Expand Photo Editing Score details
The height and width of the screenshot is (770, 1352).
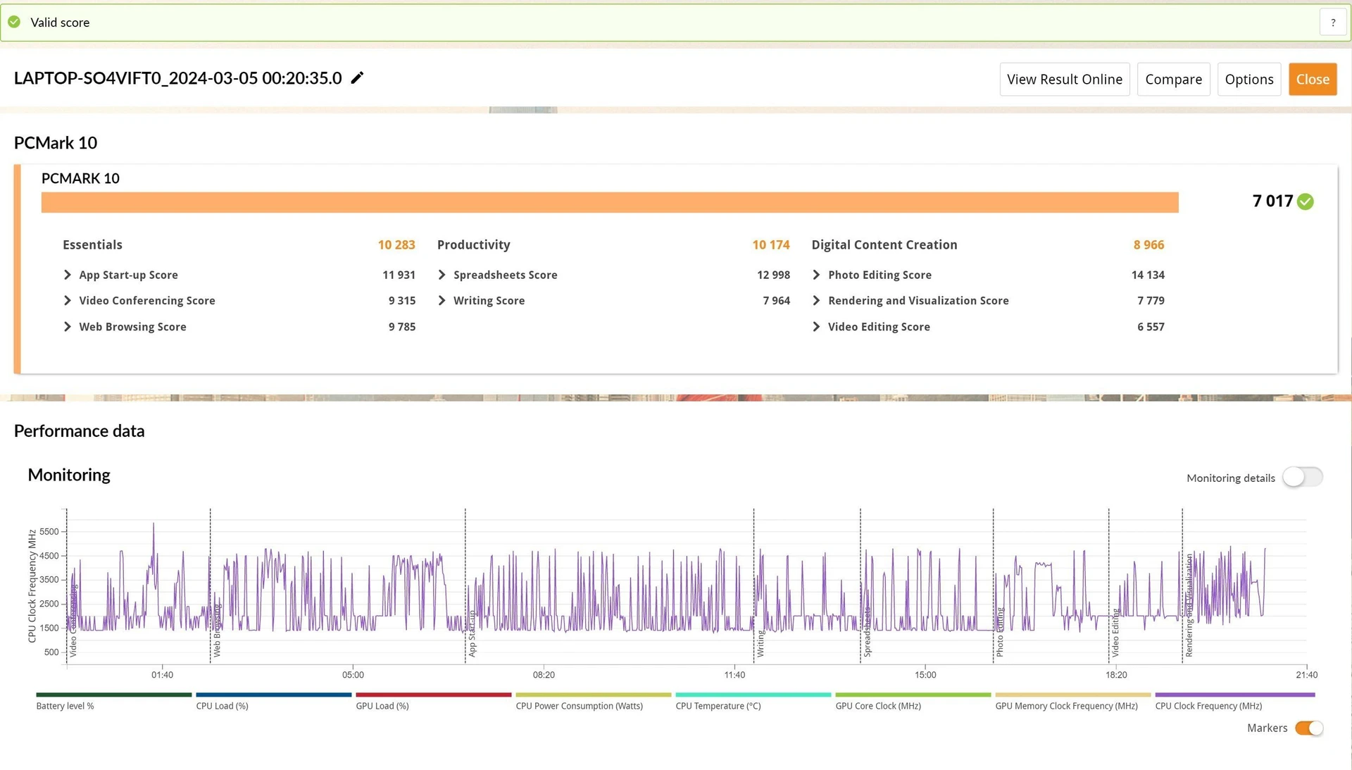point(816,275)
